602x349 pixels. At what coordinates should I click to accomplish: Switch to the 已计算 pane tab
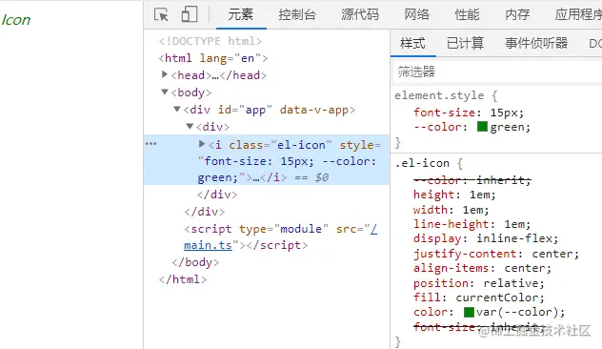click(465, 43)
